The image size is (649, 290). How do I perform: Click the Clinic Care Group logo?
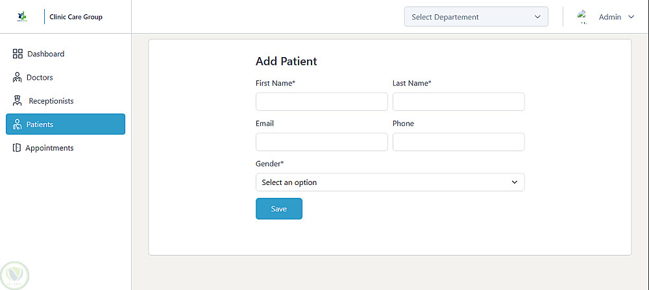pos(23,17)
